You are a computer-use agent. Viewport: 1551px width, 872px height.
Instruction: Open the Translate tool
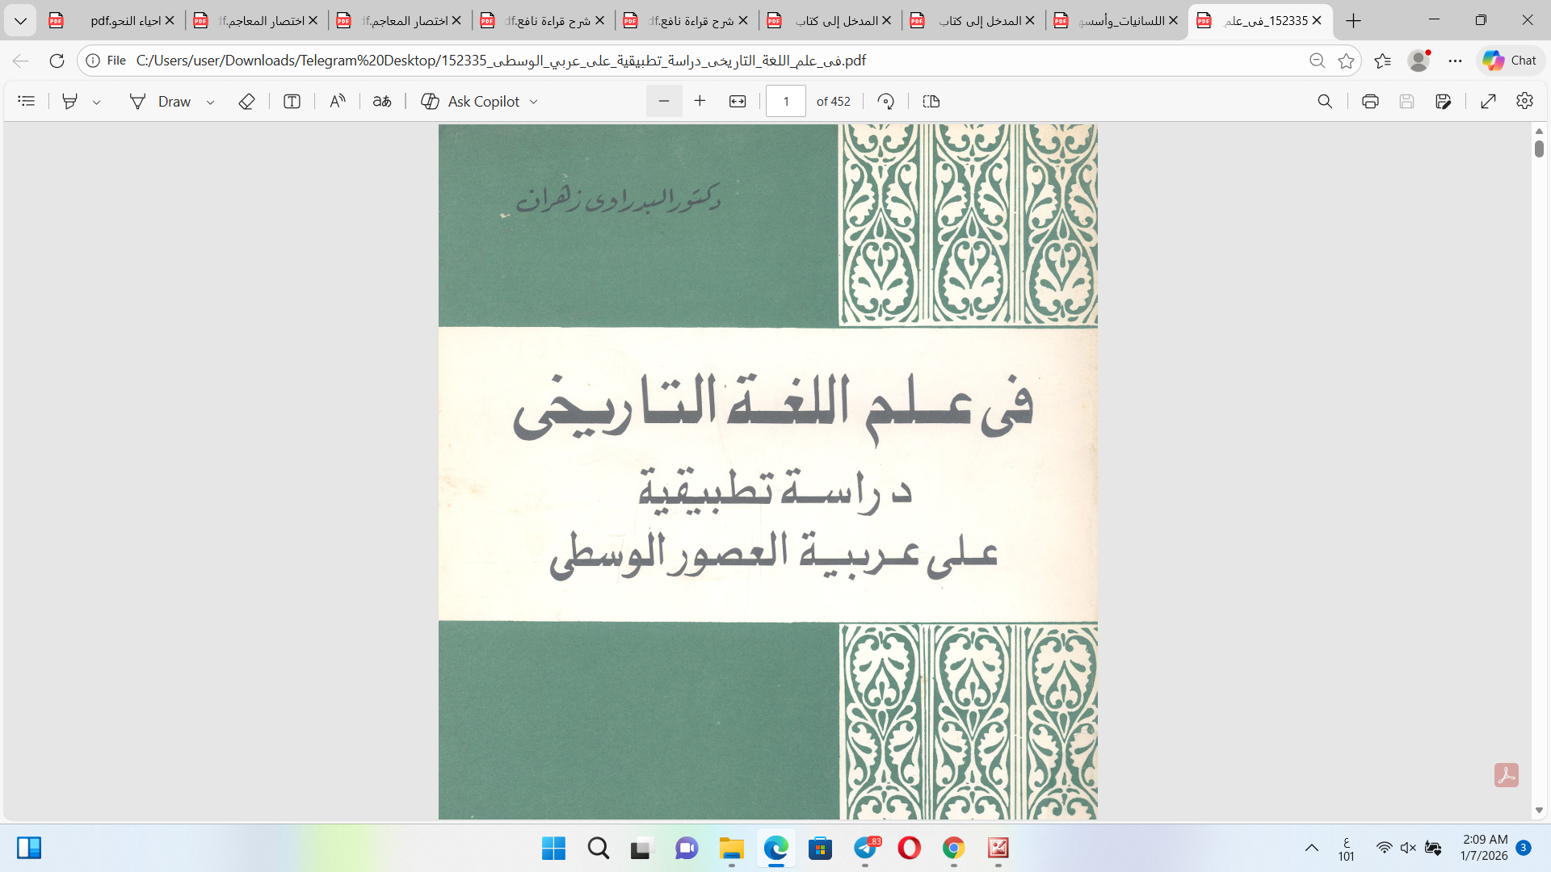pos(382,101)
